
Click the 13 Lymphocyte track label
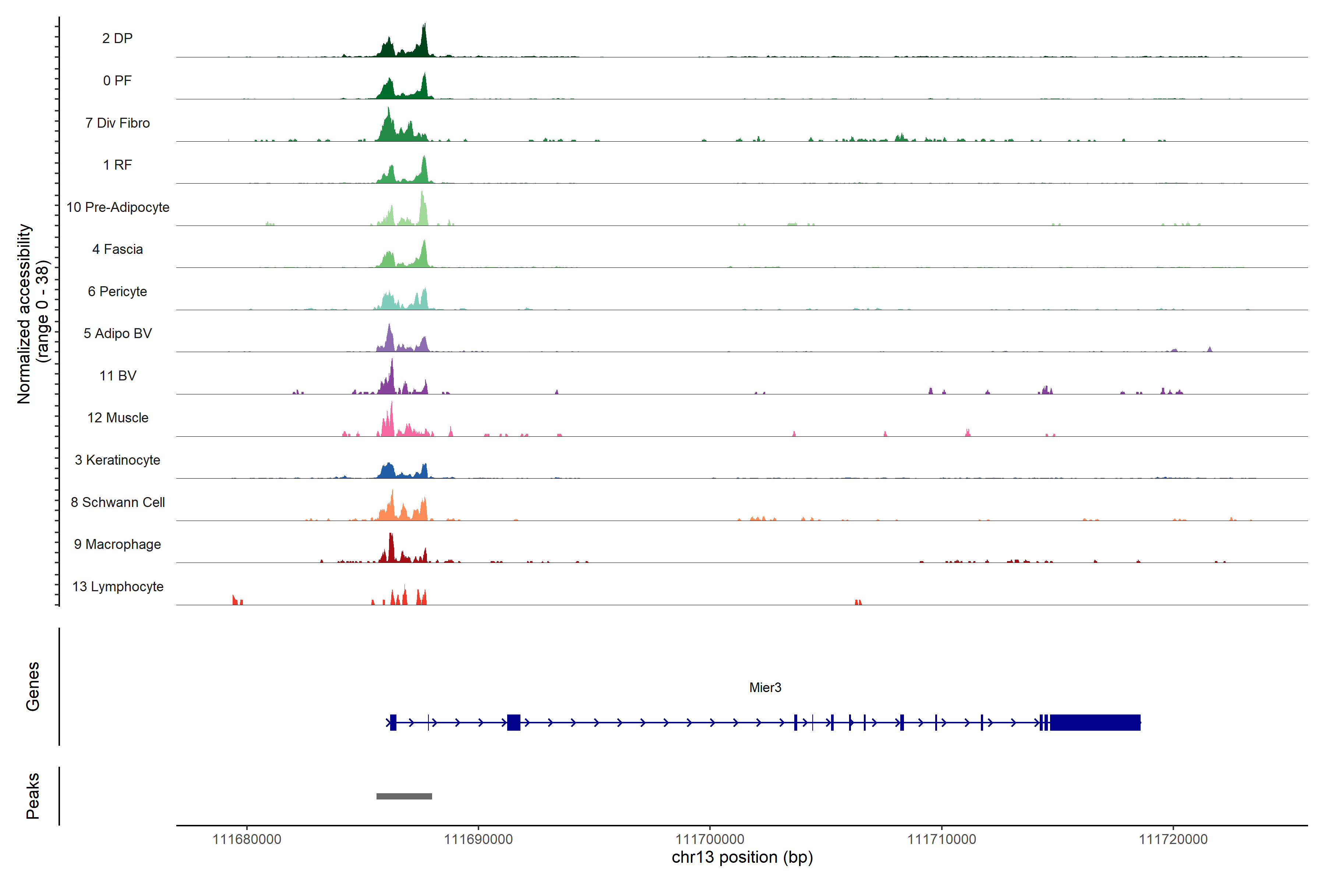point(117,586)
